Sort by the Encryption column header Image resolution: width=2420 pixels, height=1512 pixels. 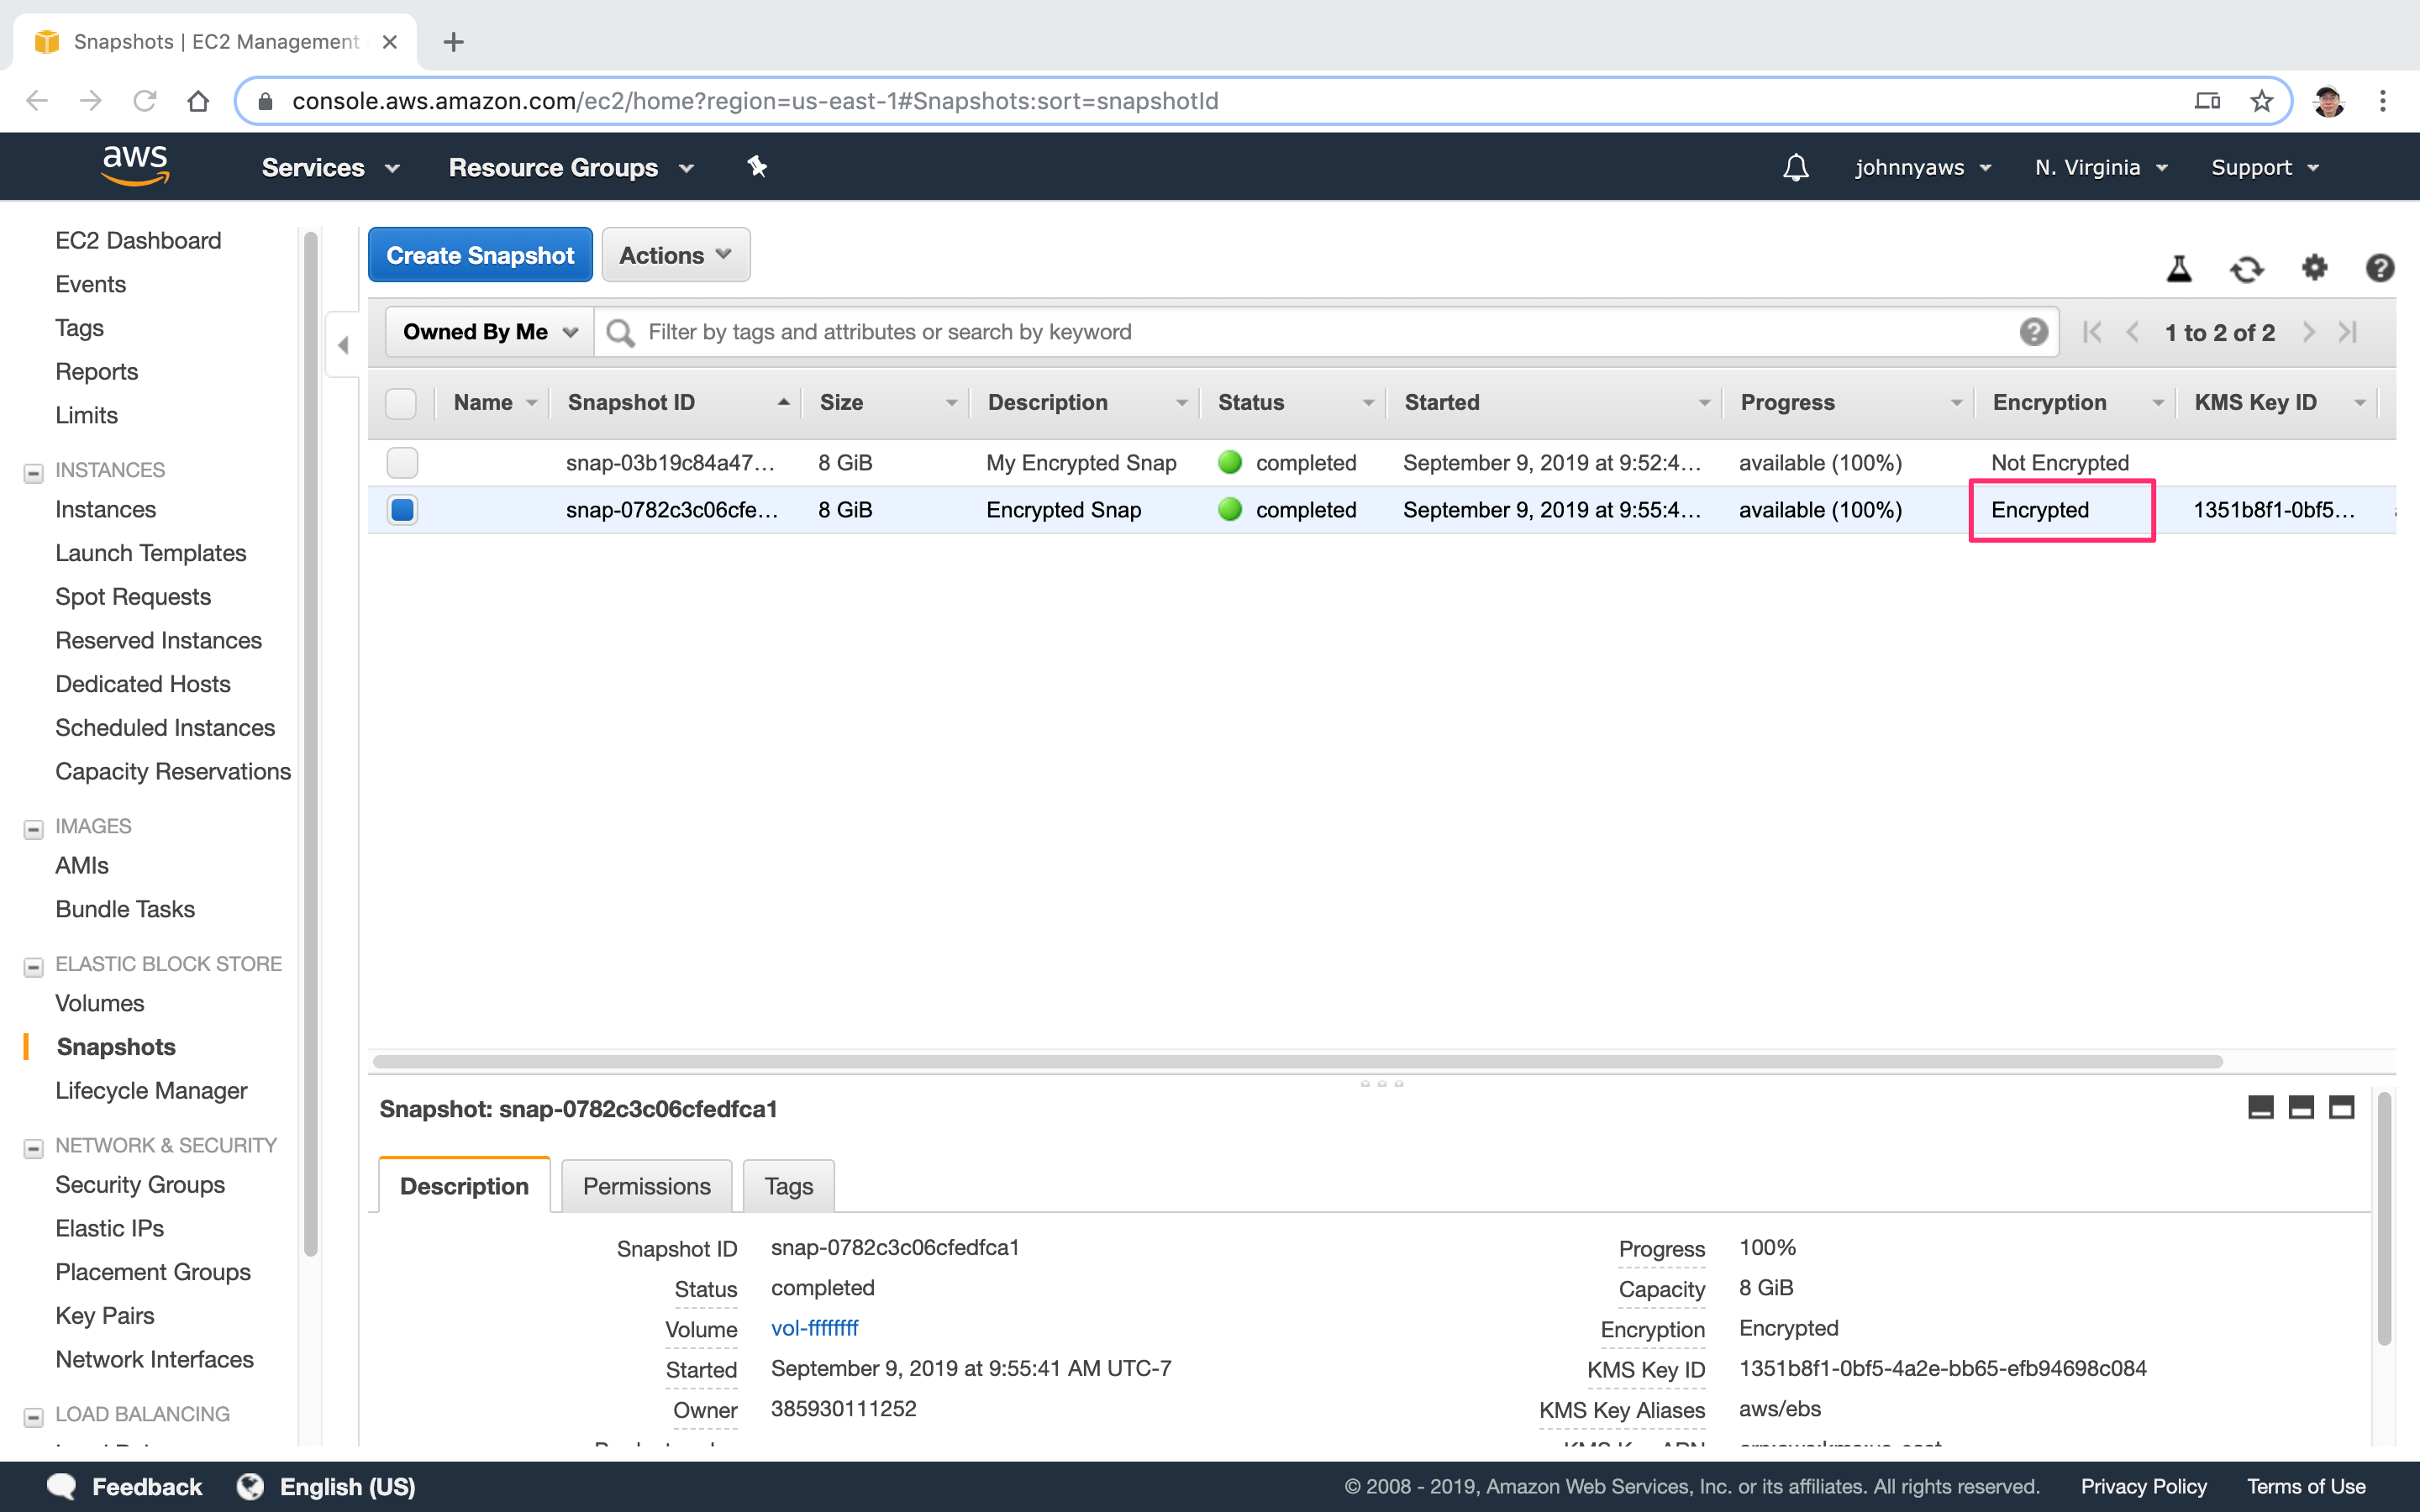(x=2076, y=403)
